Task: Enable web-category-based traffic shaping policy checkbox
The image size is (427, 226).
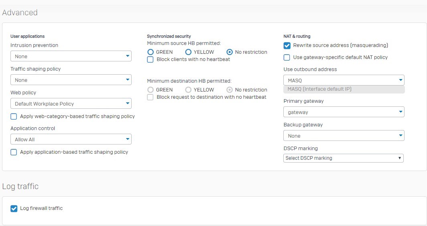Action: [x=14, y=116]
